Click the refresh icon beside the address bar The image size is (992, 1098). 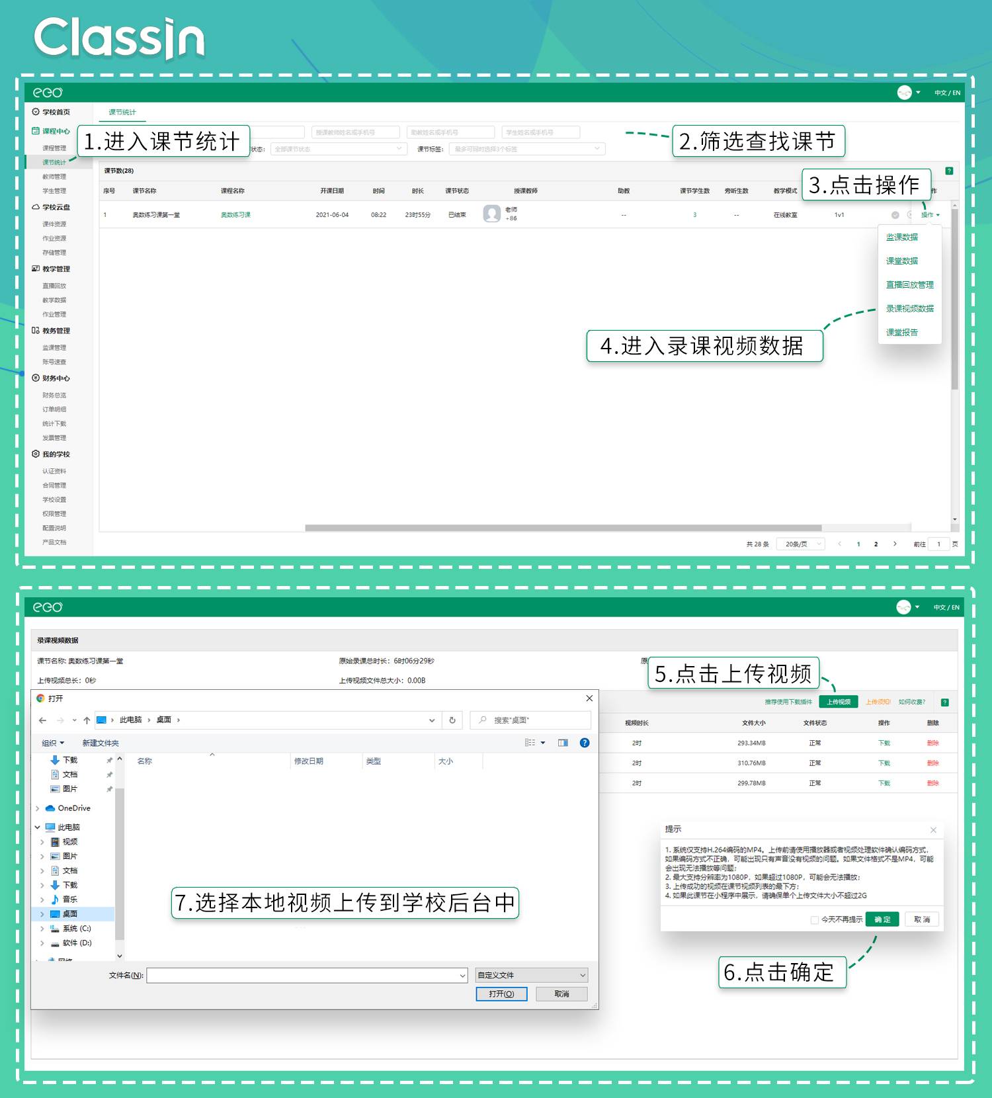pos(452,720)
